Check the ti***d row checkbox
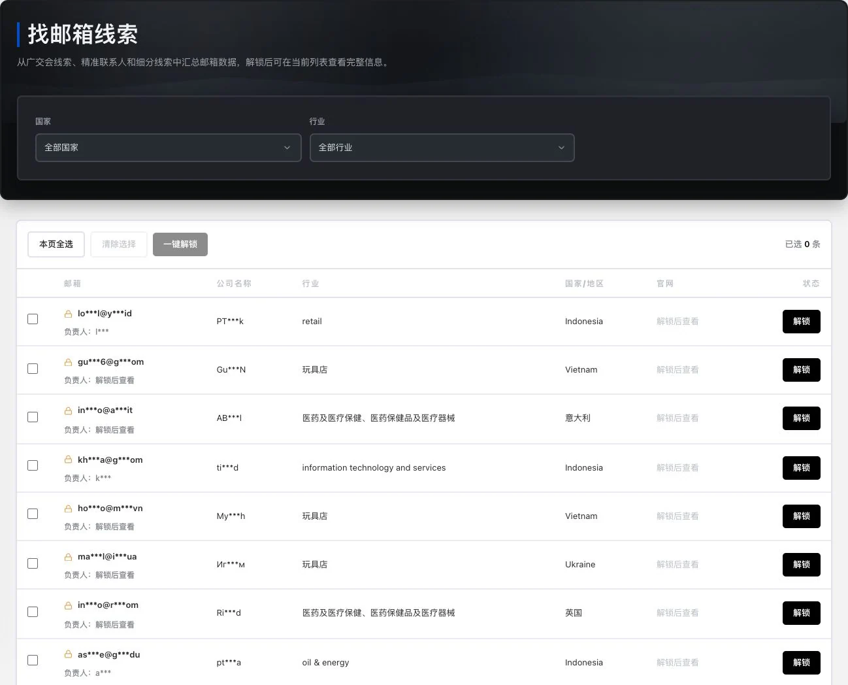848x685 pixels. pyautogui.click(x=33, y=465)
